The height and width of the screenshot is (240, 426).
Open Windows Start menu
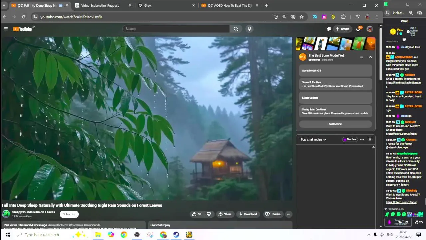pos(7,235)
